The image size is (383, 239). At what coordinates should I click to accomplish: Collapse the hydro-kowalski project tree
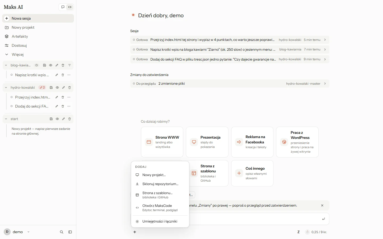[6, 88]
